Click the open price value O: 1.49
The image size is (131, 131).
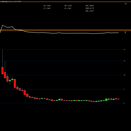click(47, 6)
